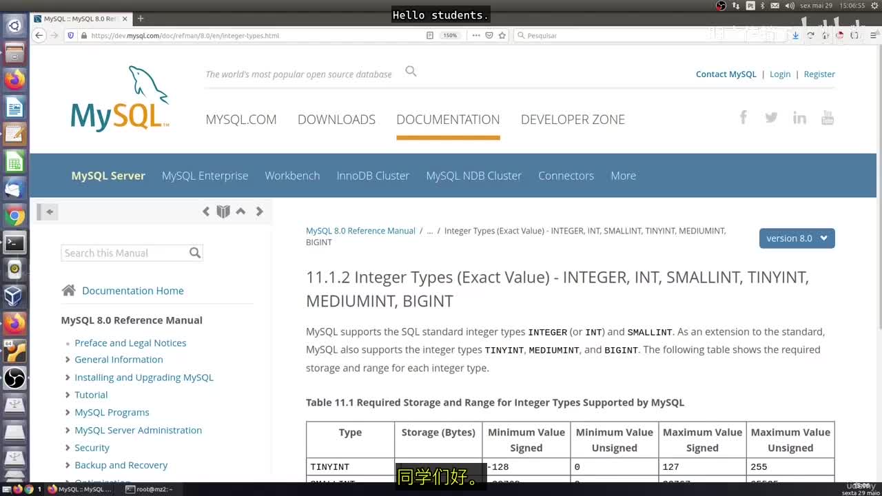Expand the Backup and Recovery section

(x=68, y=466)
